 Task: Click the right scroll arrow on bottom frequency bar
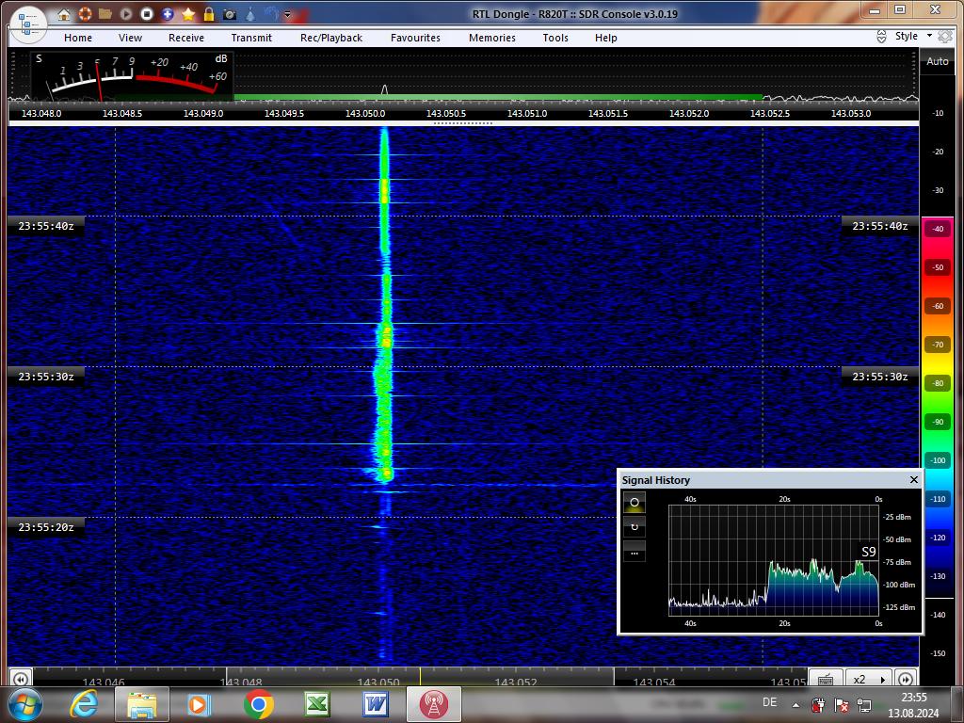click(905, 680)
